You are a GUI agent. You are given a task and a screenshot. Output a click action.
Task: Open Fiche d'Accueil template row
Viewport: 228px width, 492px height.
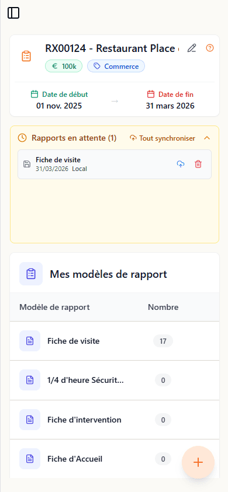[x=115, y=459]
